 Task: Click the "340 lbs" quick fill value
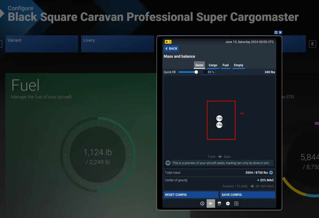[270, 72]
